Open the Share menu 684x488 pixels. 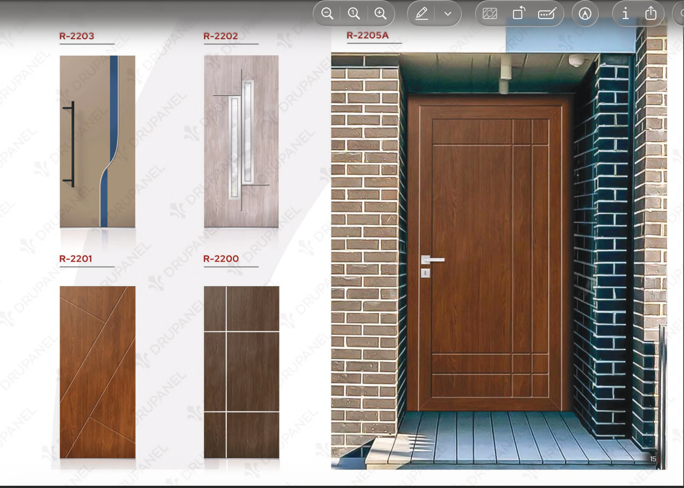tap(651, 14)
